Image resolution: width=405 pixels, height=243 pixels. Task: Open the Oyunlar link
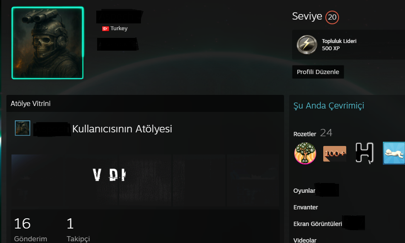click(304, 191)
